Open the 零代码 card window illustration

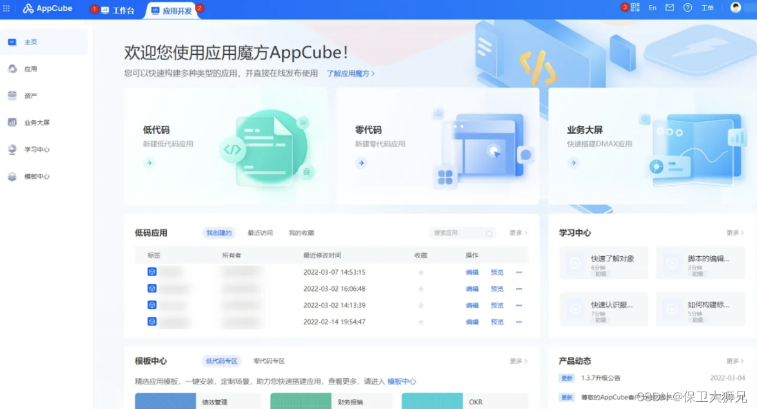pyautogui.click(x=483, y=147)
